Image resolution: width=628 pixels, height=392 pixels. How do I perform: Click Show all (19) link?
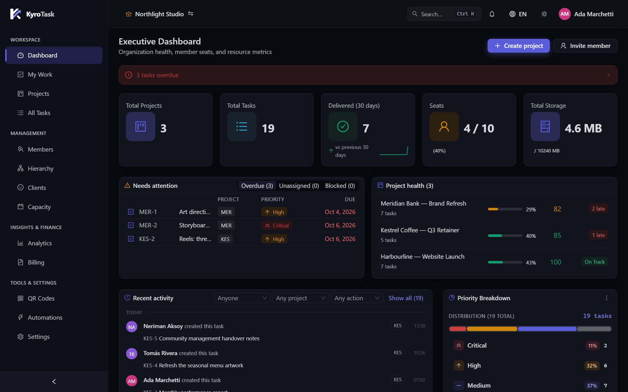406,298
